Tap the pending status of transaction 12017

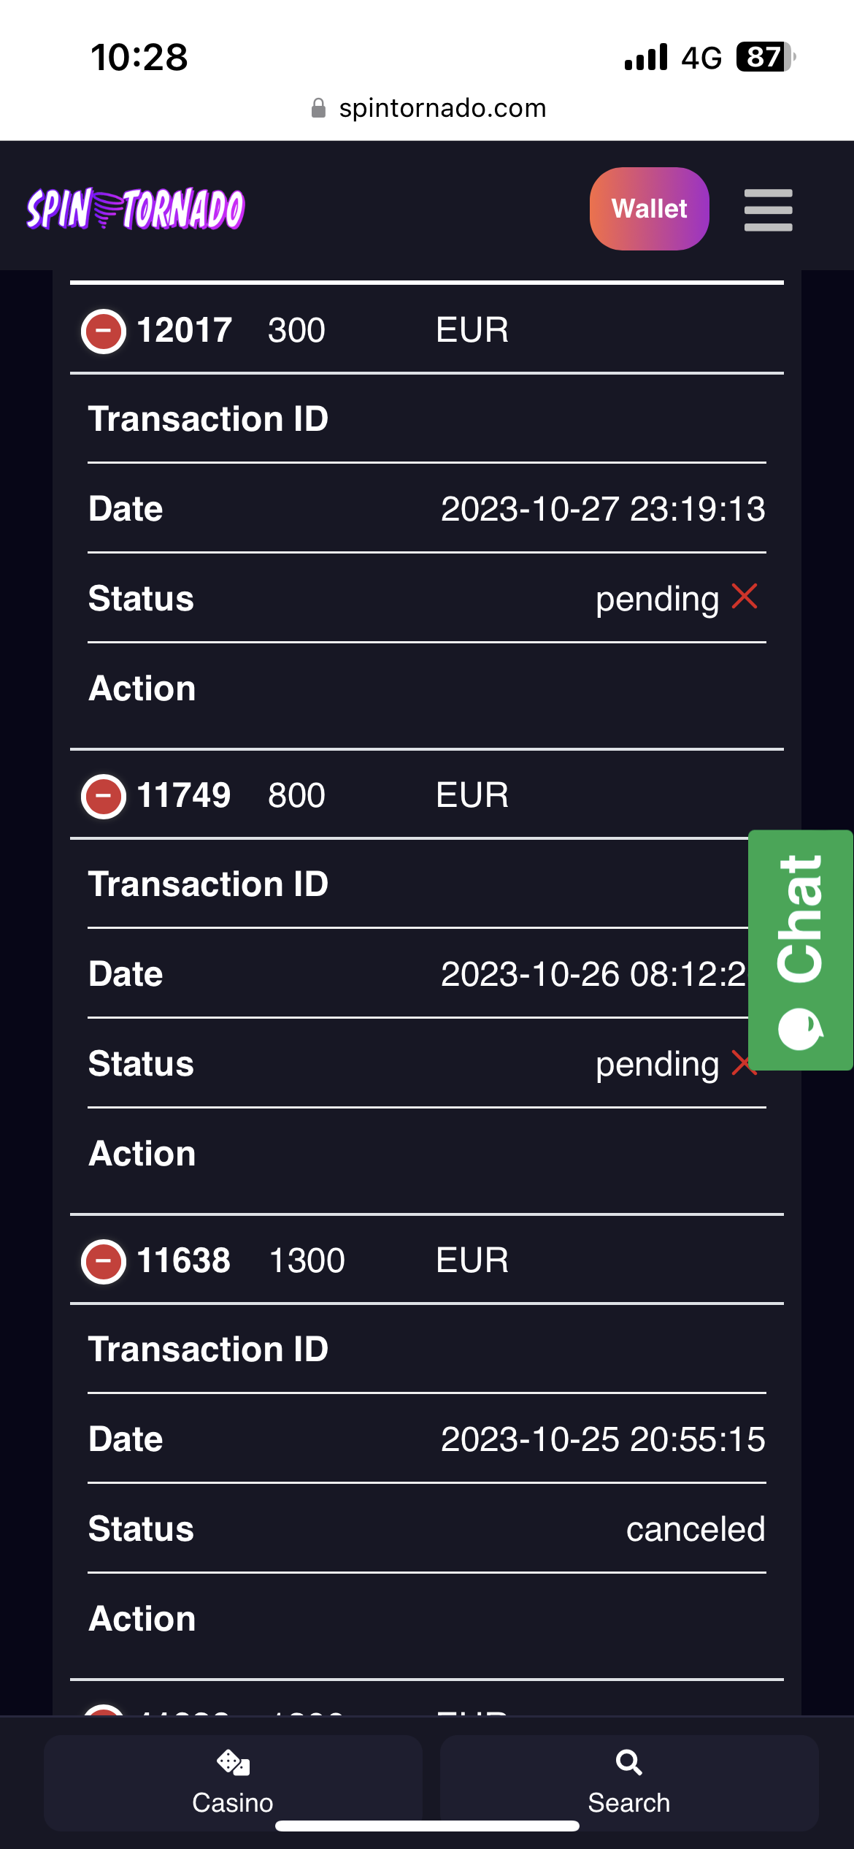coord(657,600)
